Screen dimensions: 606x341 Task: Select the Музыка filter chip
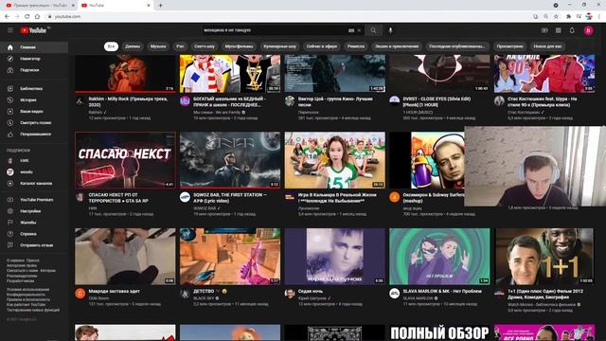158,46
